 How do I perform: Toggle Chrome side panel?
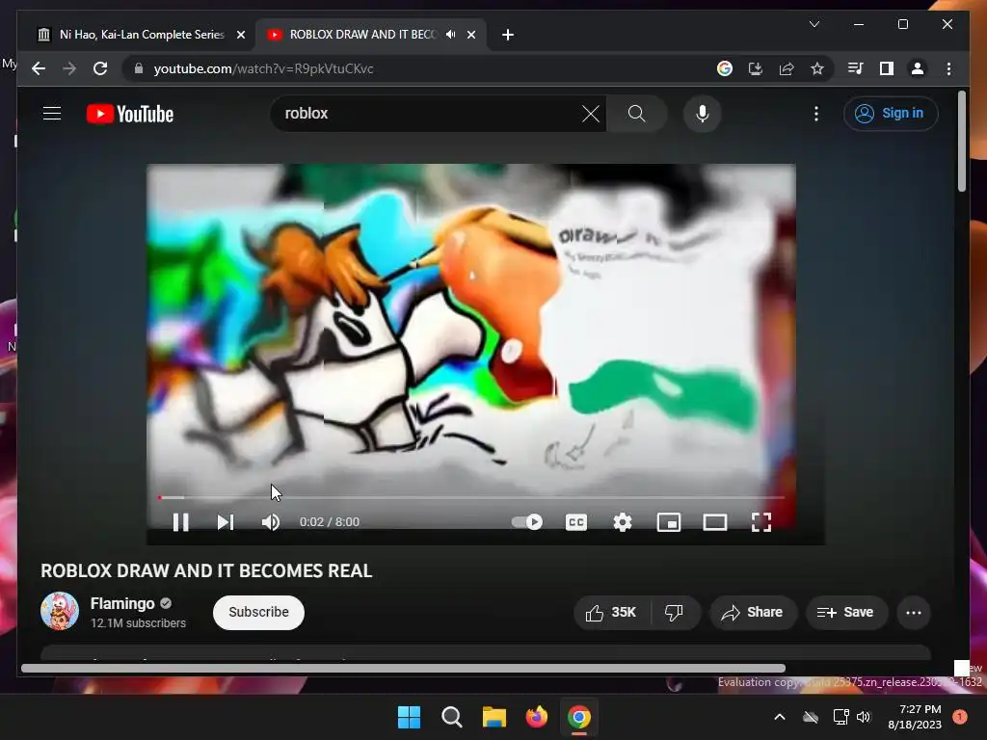[887, 68]
